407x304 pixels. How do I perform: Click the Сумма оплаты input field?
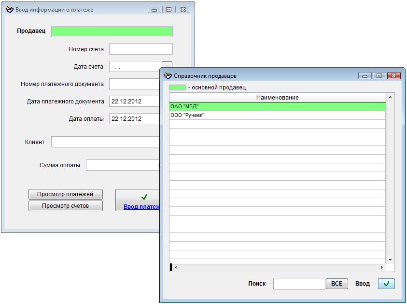[x=123, y=165]
